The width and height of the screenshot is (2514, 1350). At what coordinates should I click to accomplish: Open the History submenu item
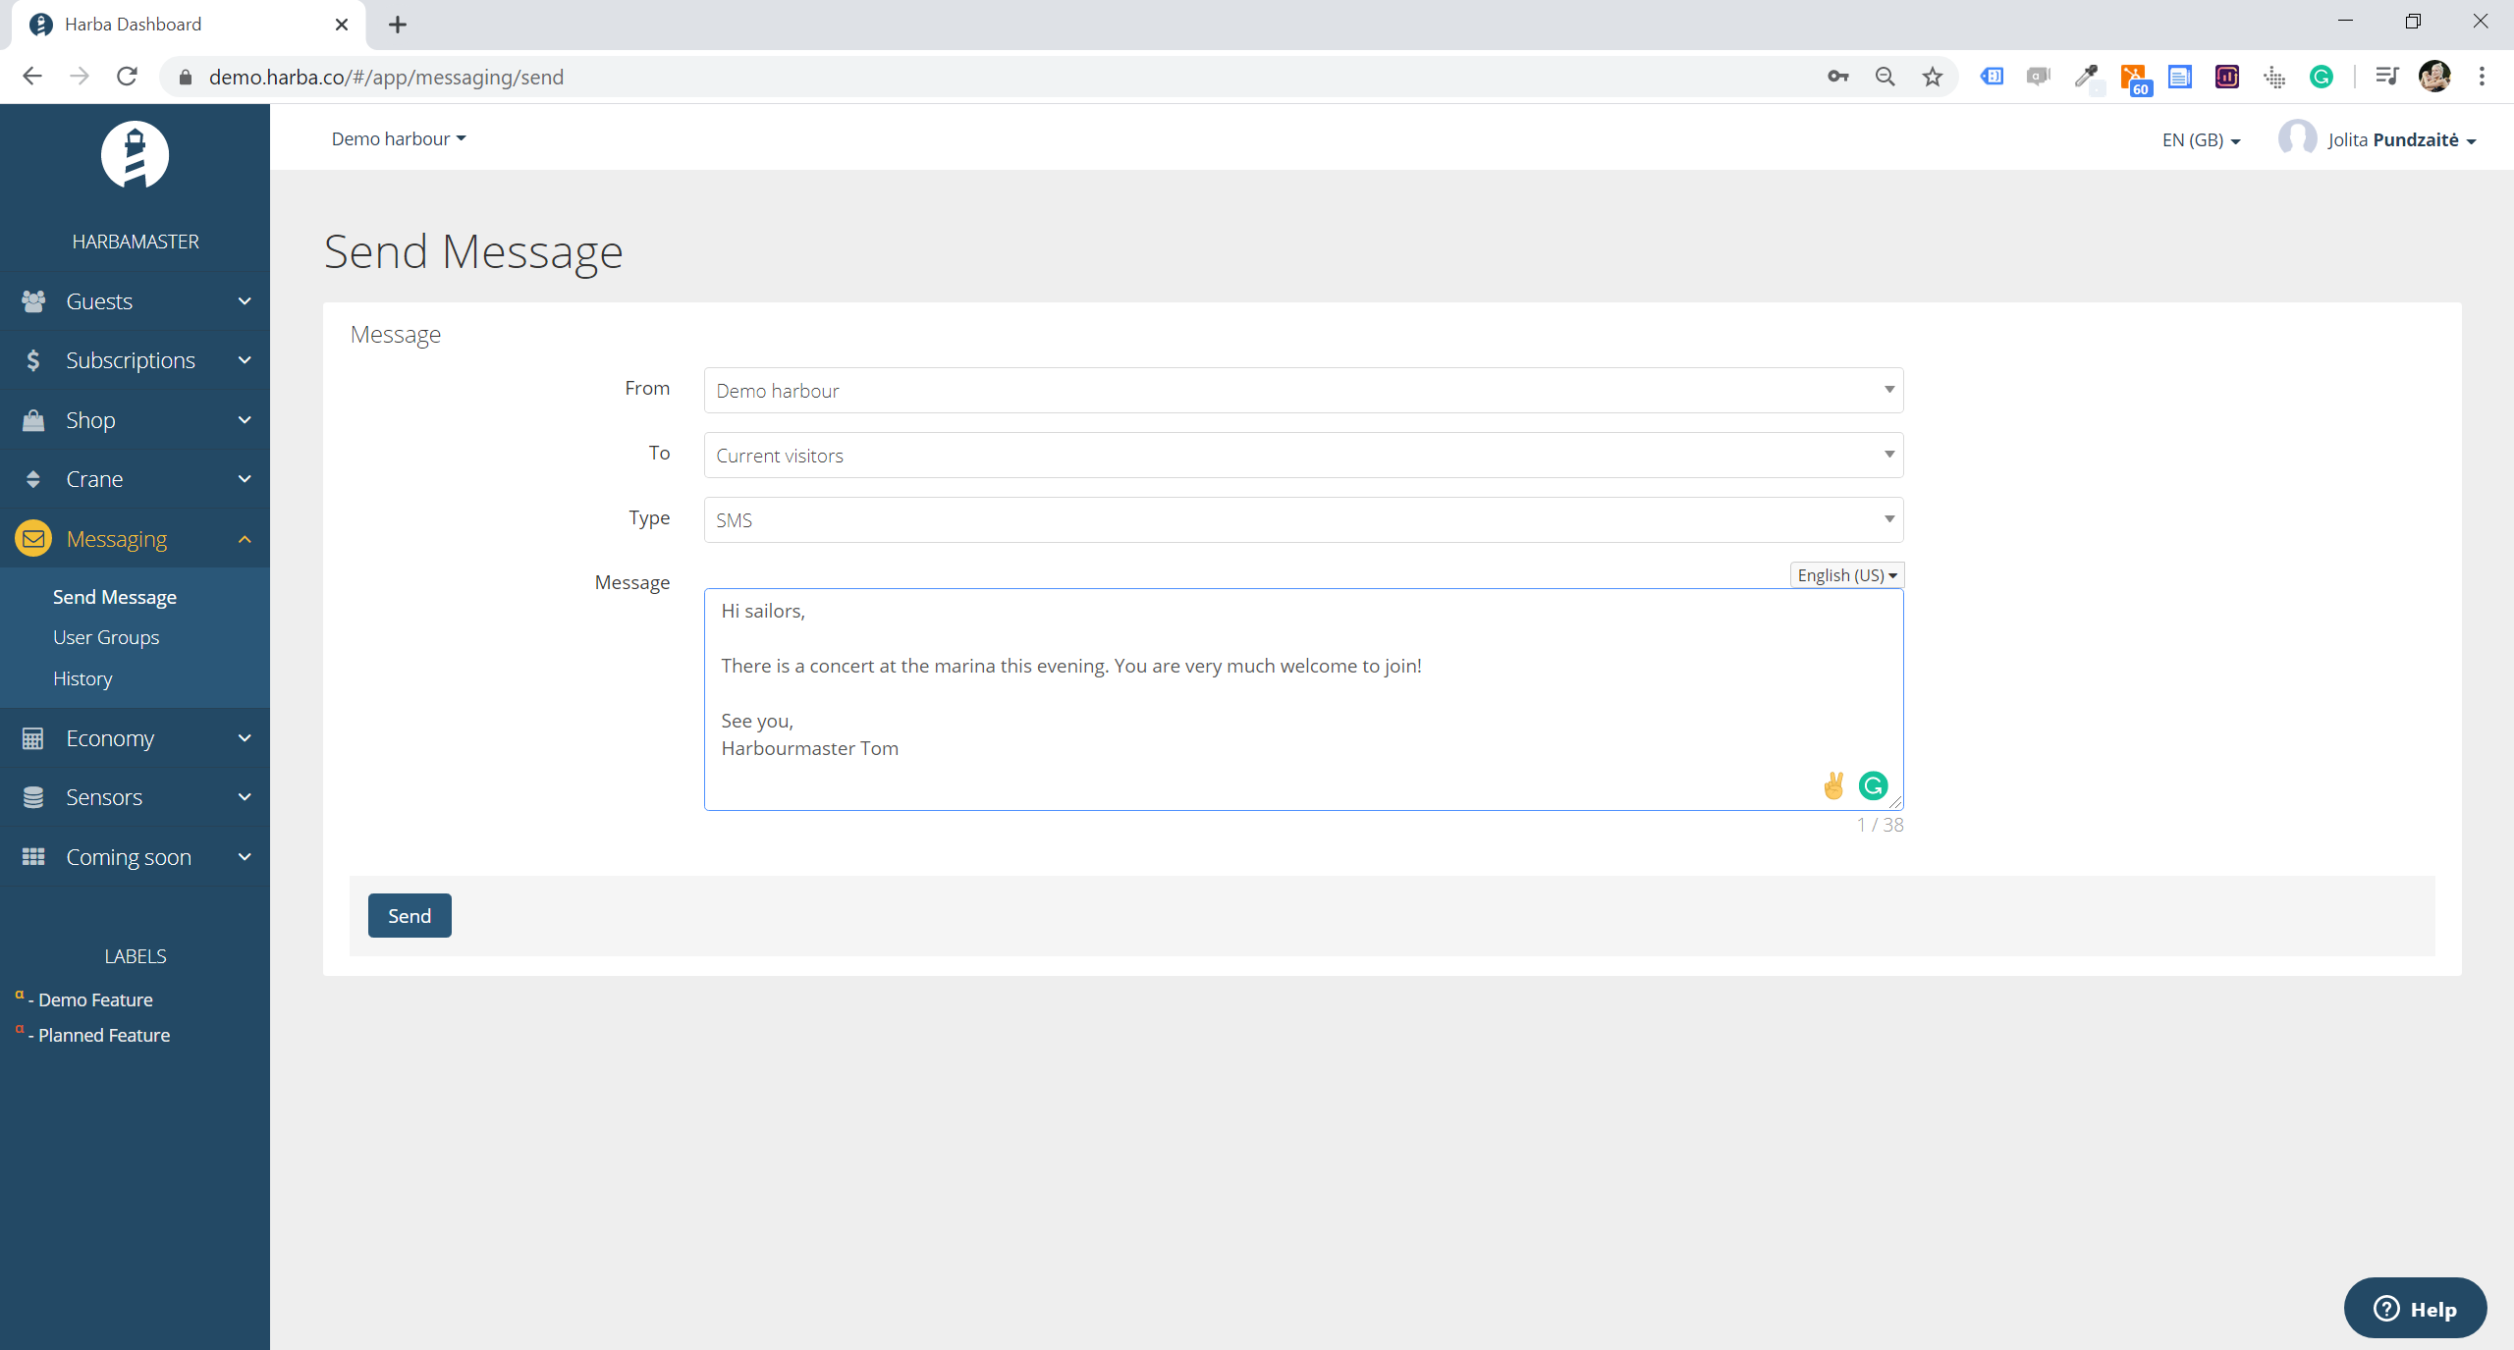pyautogui.click(x=82, y=678)
